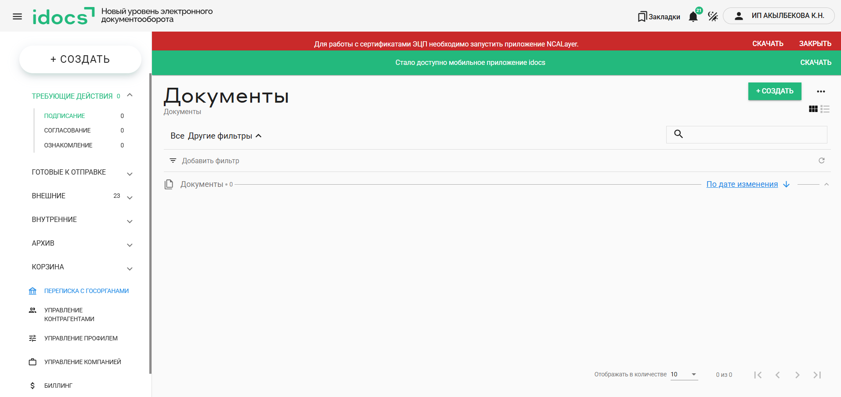Click the Добавить фильтр filter icon
Screen dimensions: 841x397
[173, 161]
